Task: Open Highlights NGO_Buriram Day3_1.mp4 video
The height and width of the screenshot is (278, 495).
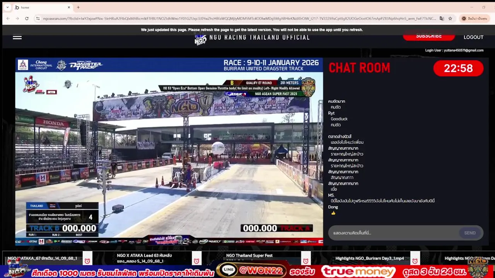Action: (370, 258)
